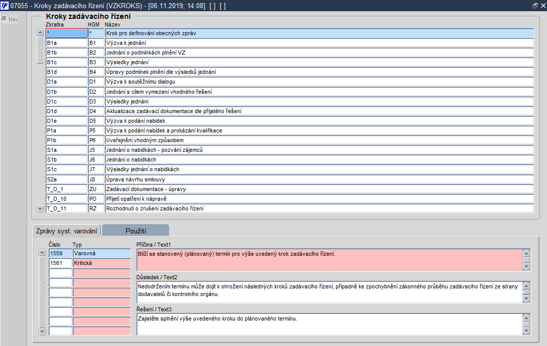Viewport: 547px width, 346px height.
Task: Select HGM cell J6
Action: point(96,160)
